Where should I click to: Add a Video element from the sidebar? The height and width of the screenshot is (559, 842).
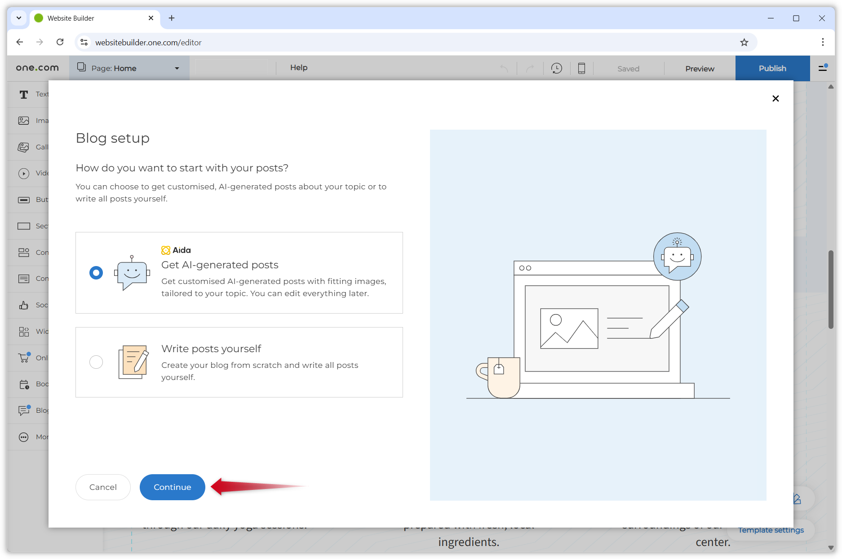point(24,173)
